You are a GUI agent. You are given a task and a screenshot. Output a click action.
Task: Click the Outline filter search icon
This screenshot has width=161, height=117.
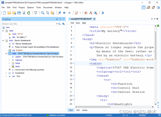(x=59, y=24)
